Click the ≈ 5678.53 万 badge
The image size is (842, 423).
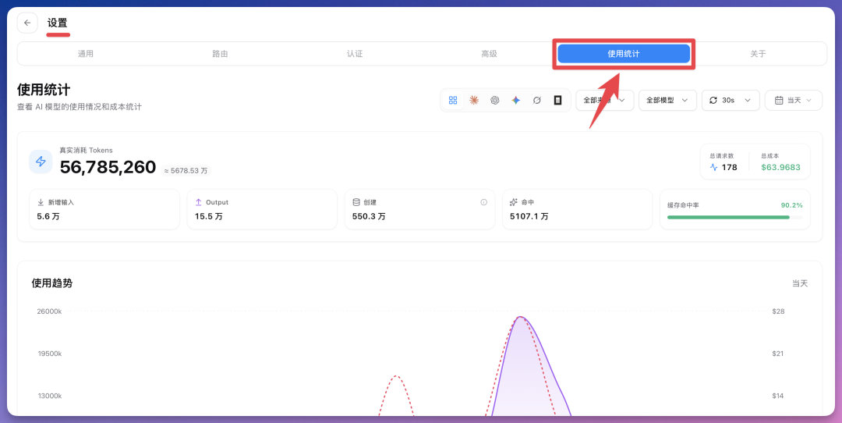(x=186, y=170)
